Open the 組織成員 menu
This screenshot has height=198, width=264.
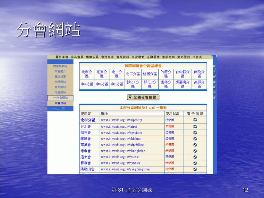tap(92, 57)
